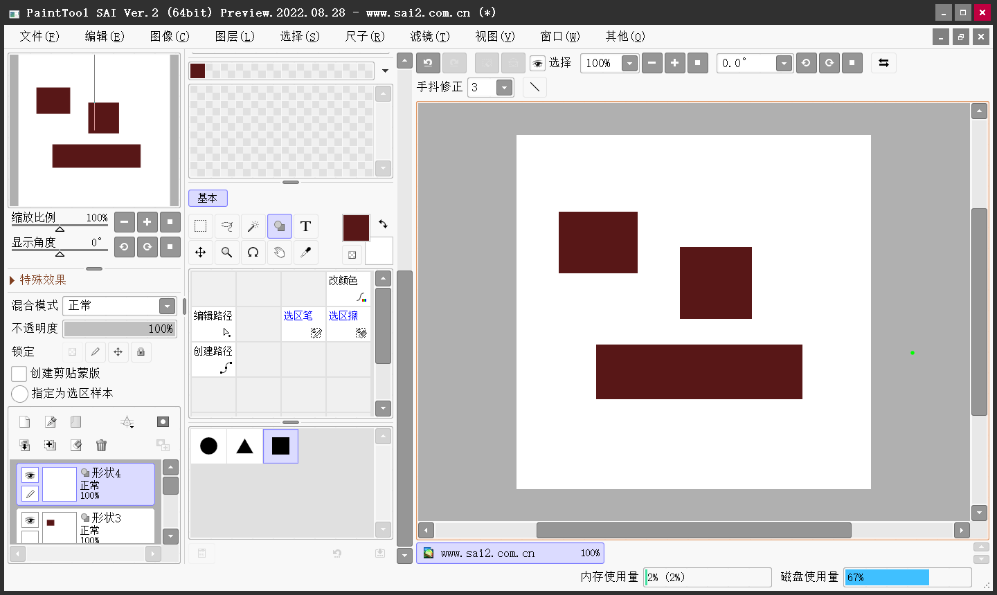Click the dark red foreground color swatch
997x595 pixels.
[x=356, y=228]
